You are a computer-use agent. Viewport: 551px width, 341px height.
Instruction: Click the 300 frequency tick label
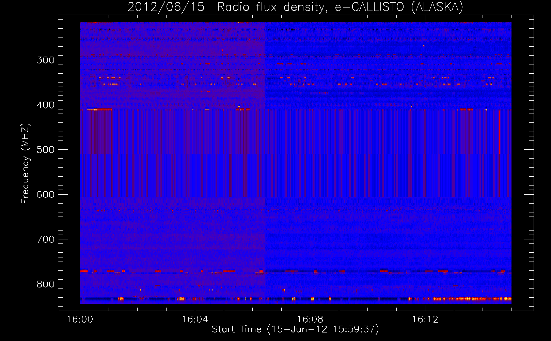point(46,60)
